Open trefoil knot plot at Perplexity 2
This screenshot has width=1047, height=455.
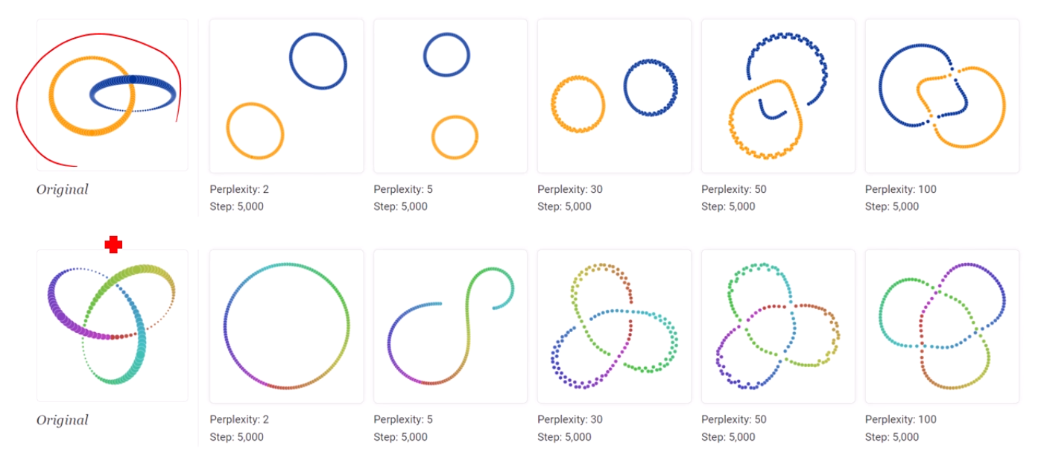point(287,326)
